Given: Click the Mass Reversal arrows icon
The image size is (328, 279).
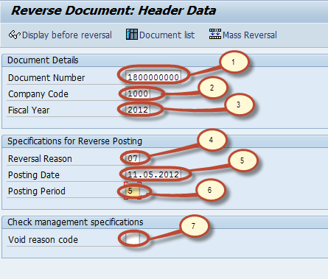Looking at the screenshot, I should (215, 34).
